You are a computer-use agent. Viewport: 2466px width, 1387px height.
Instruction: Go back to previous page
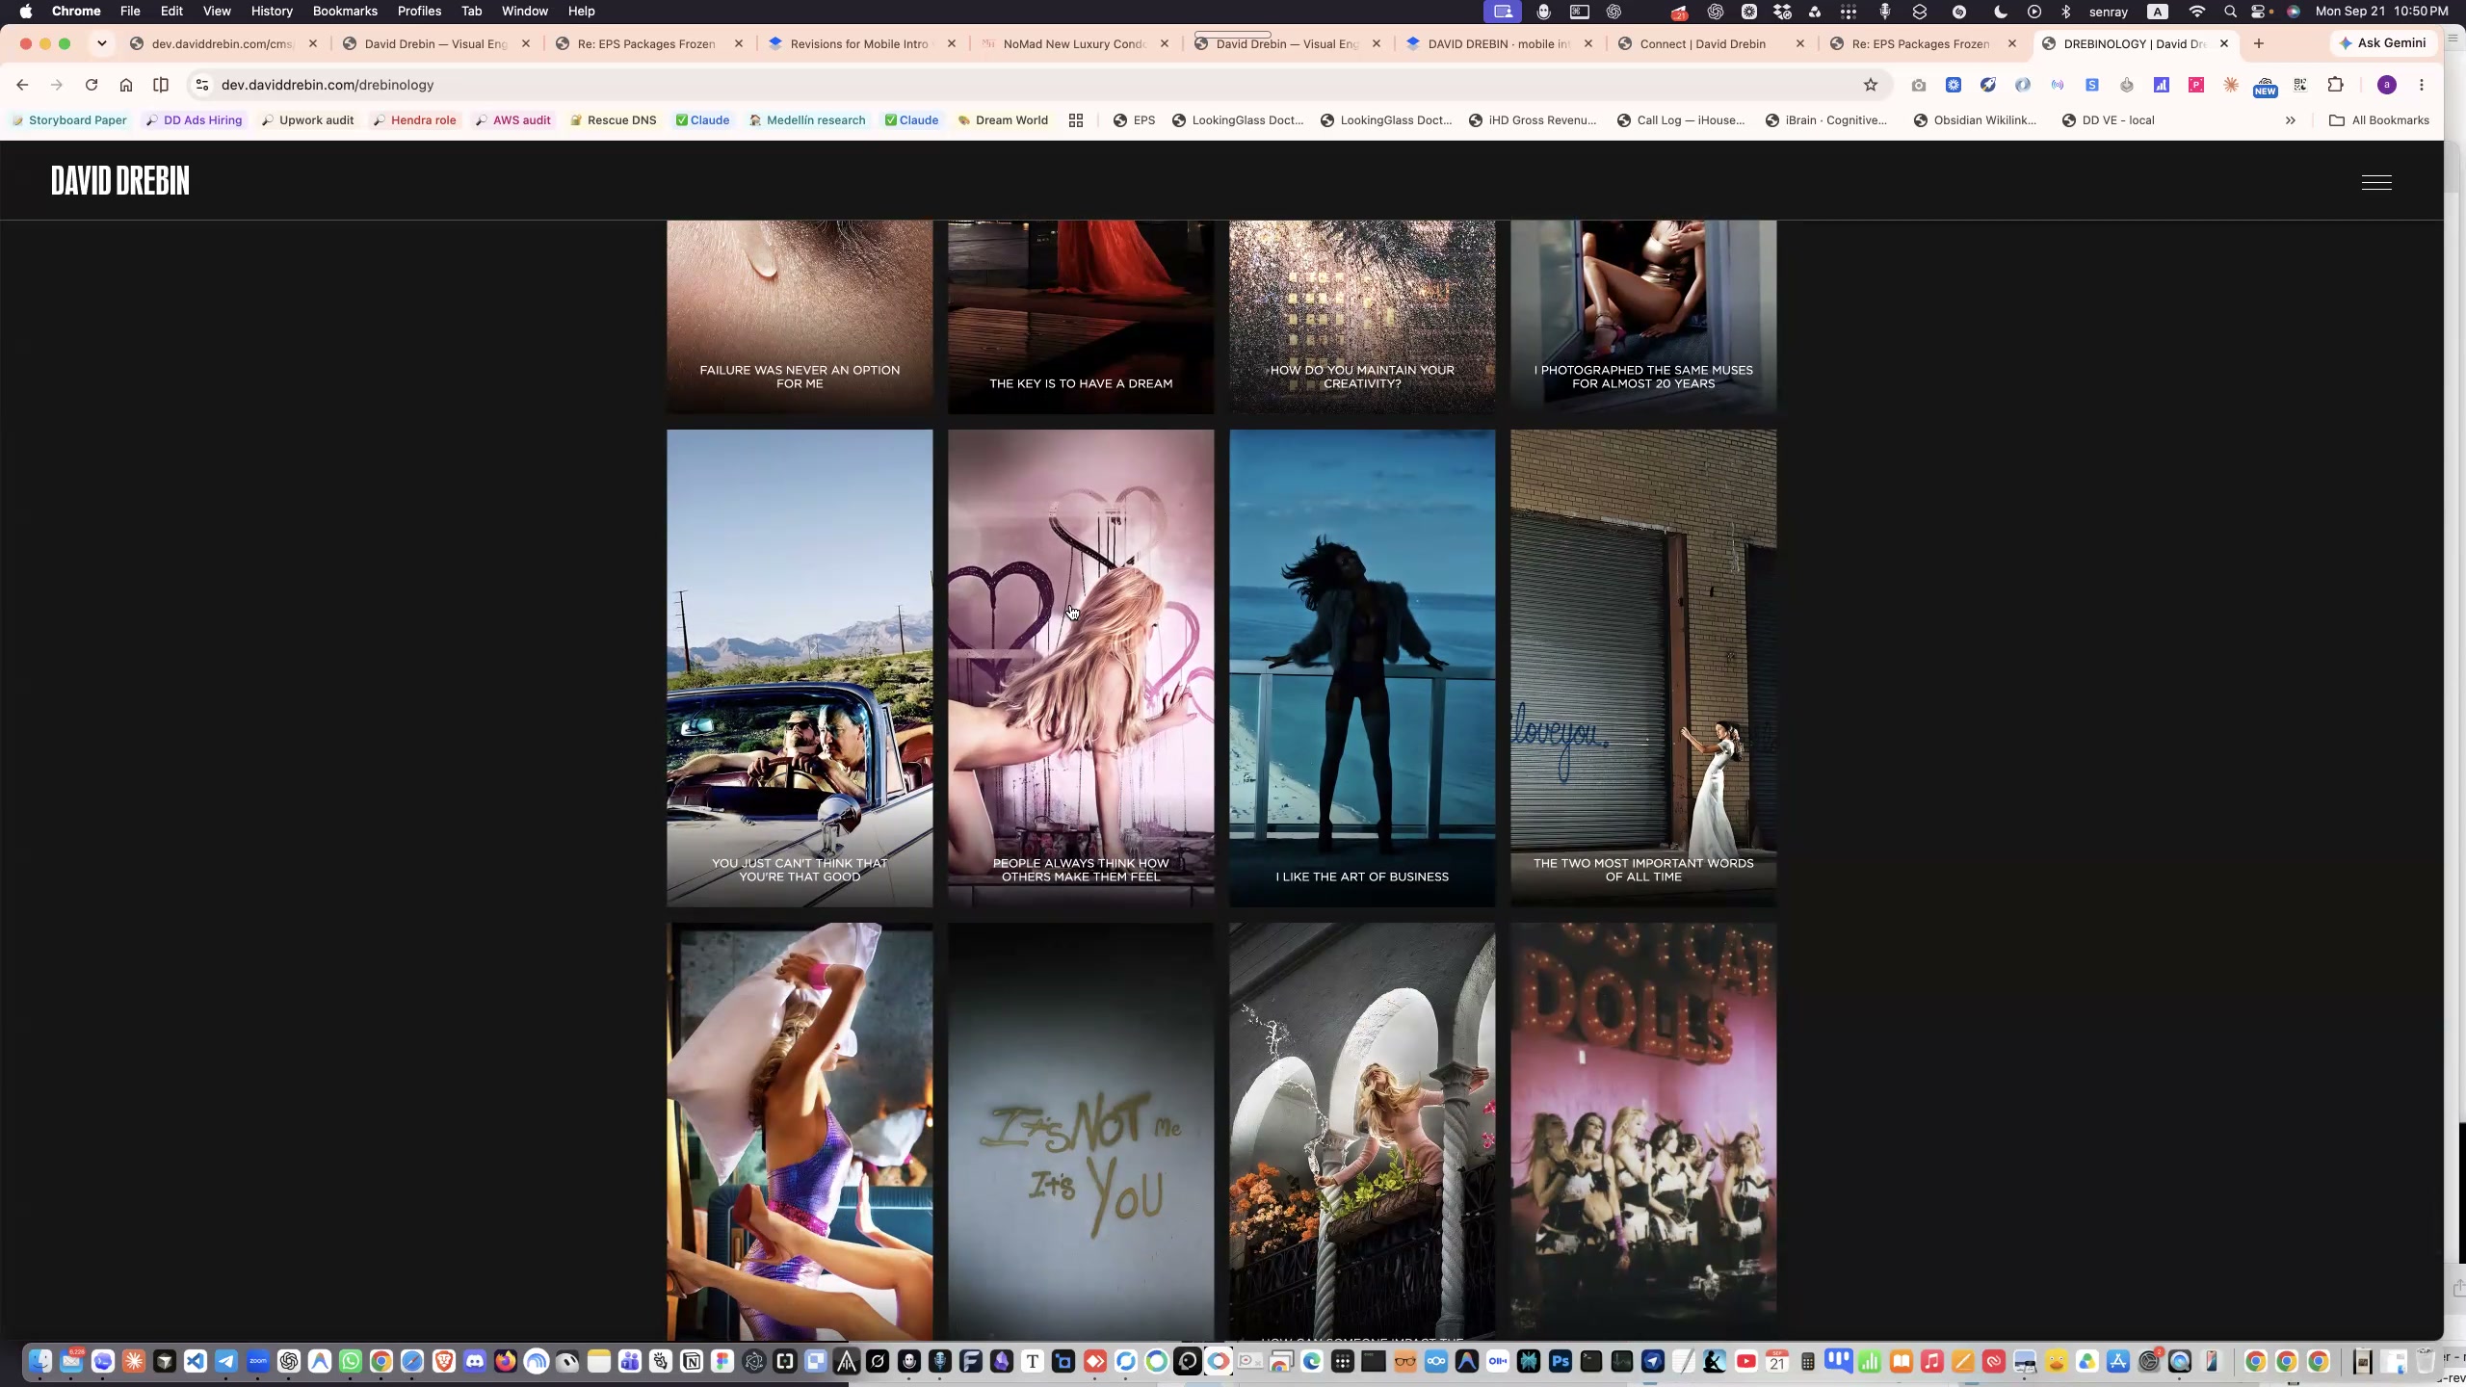pyautogui.click(x=22, y=85)
